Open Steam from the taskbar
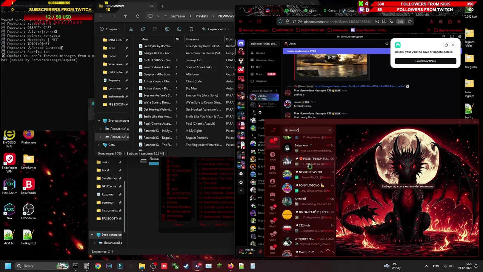The image size is (483, 272). [186, 266]
